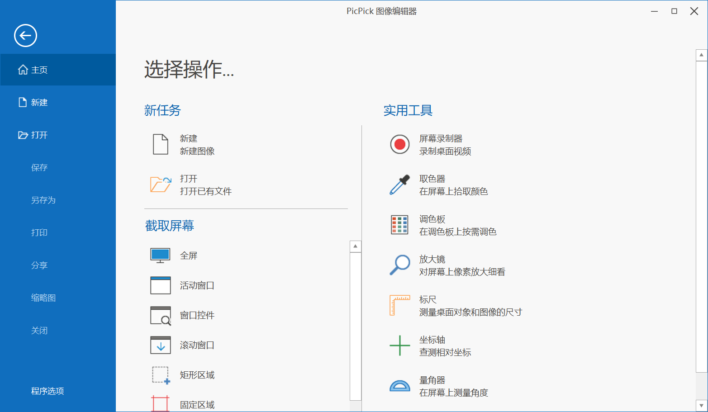Click the 在屏幕上测量角度 description text
This screenshot has width=708, height=412.
[454, 393]
